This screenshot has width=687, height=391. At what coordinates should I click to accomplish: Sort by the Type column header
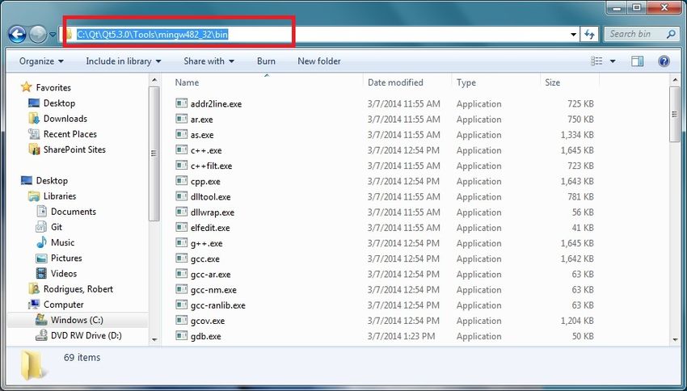[466, 82]
